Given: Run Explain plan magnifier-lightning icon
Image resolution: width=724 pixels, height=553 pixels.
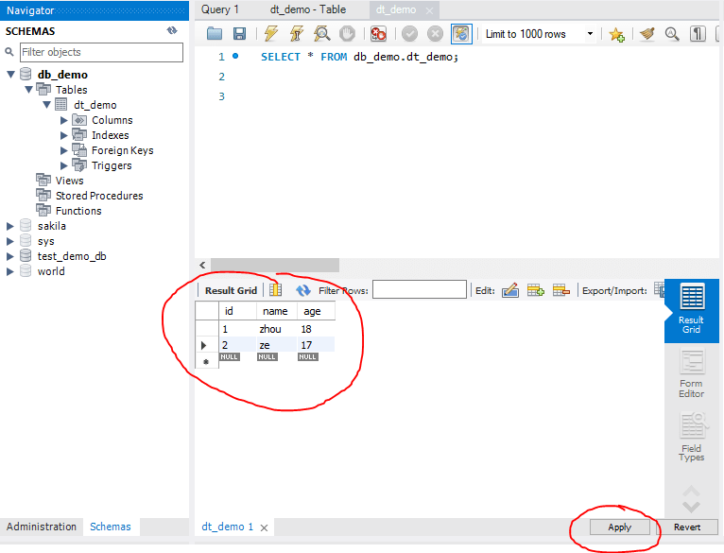Looking at the screenshot, I should 321,34.
